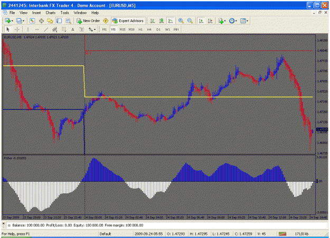Draw a vertical line tool
The height and width of the screenshot is (238, 330).
point(28,29)
